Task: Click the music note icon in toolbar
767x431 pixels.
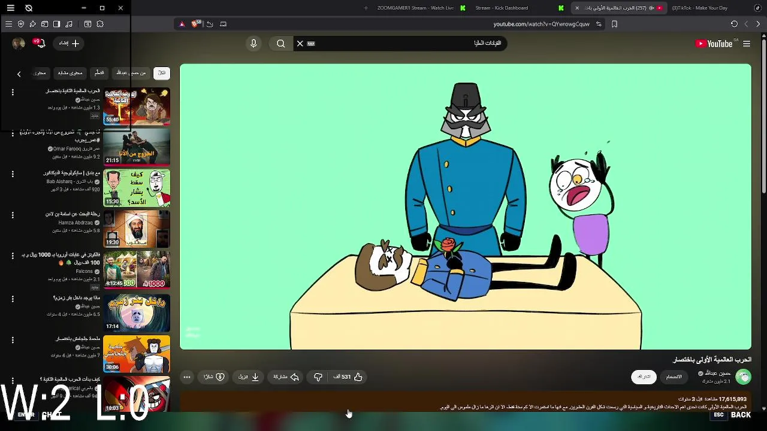Action: [x=69, y=24]
